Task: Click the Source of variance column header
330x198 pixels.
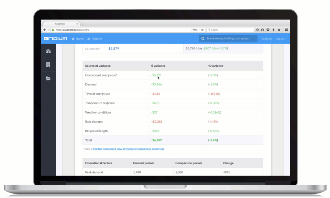Action: (98, 66)
